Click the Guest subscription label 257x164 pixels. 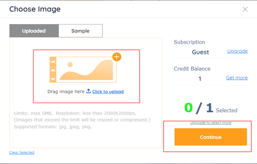200,52
